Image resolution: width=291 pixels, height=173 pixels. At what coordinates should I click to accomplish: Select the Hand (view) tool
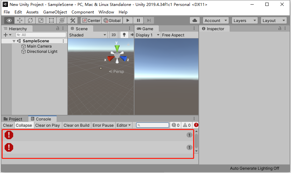[x=9, y=20]
